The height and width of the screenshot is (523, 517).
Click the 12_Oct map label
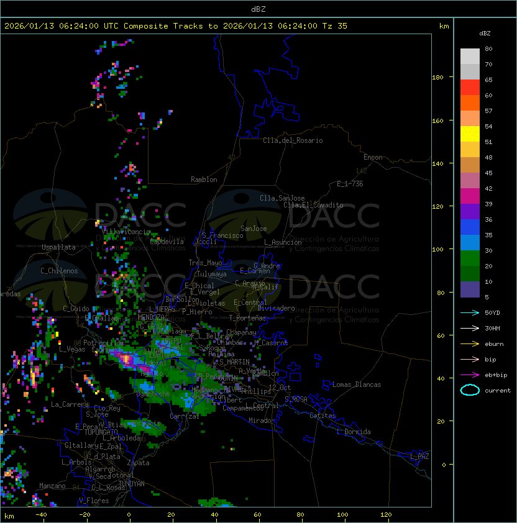280,388
